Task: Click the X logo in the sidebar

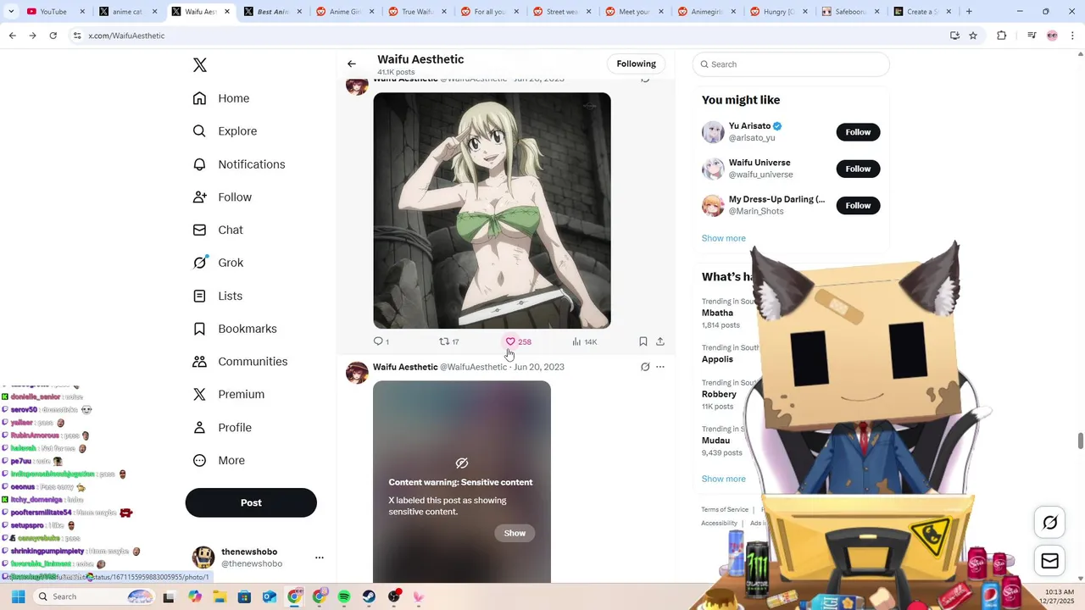Action: (x=200, y=65)
